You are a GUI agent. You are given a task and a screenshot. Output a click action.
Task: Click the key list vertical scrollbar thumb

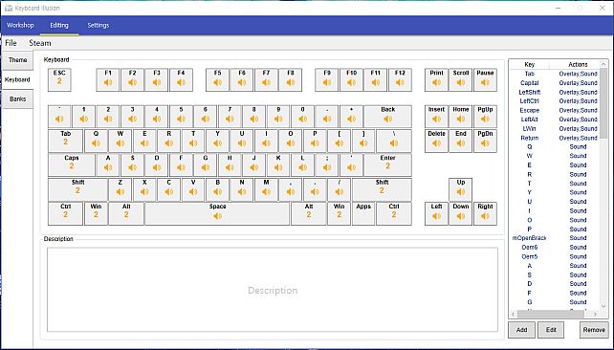(x=603, y=103)
